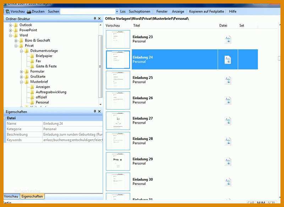Screen dimensions: 284x207
Task: Open the Anzeige menu
Action: 178,11
